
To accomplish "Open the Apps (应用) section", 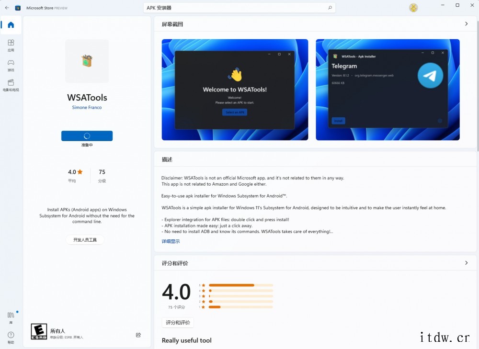I will click(x=11, y=45).
